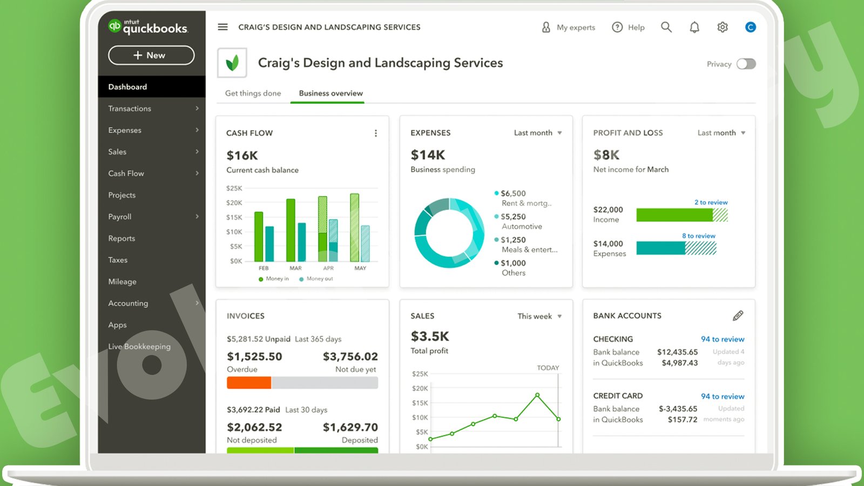Click the $5,250 Automotive entry
The width and height of the screenshot is (864, 486).
click(x=518, y=221)
